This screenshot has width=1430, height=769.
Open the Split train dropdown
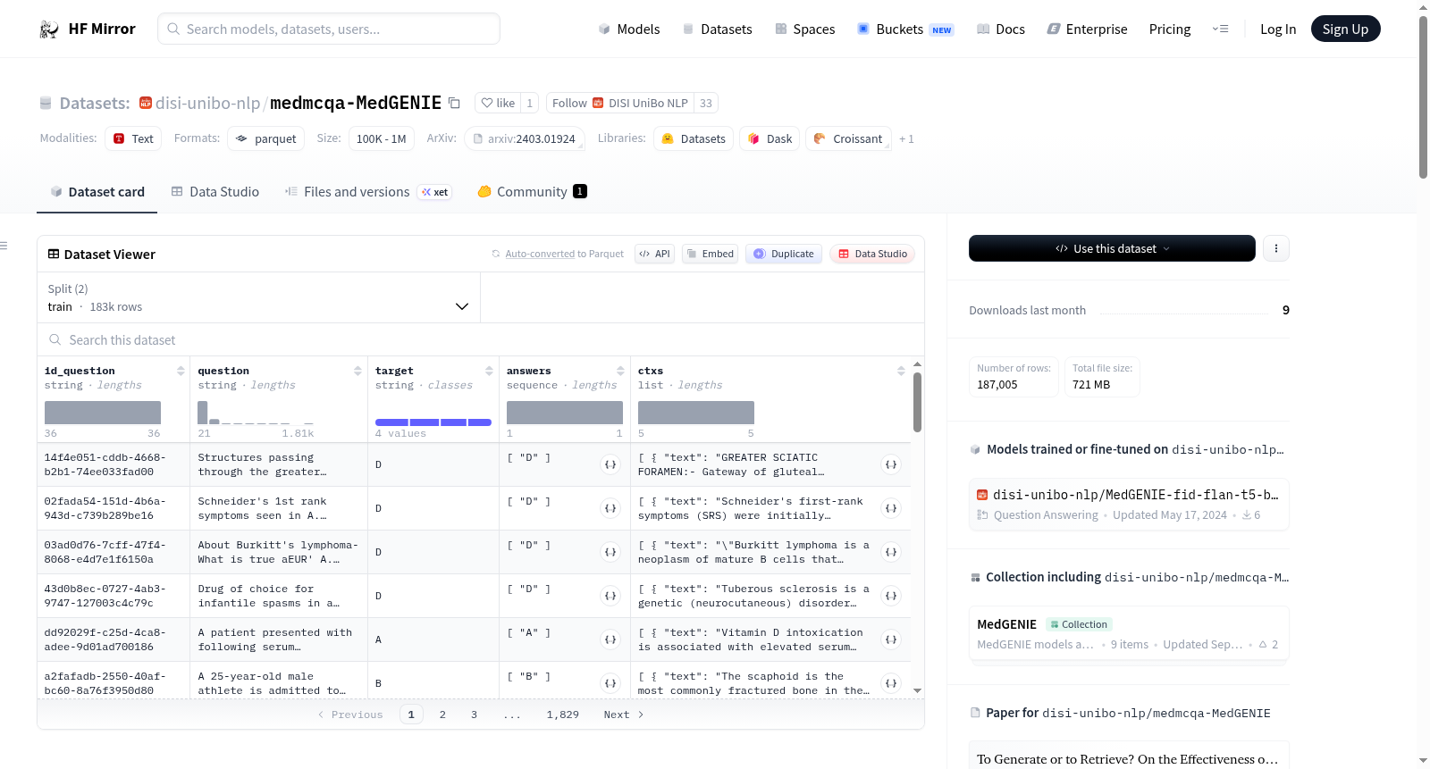click(258, 297)
